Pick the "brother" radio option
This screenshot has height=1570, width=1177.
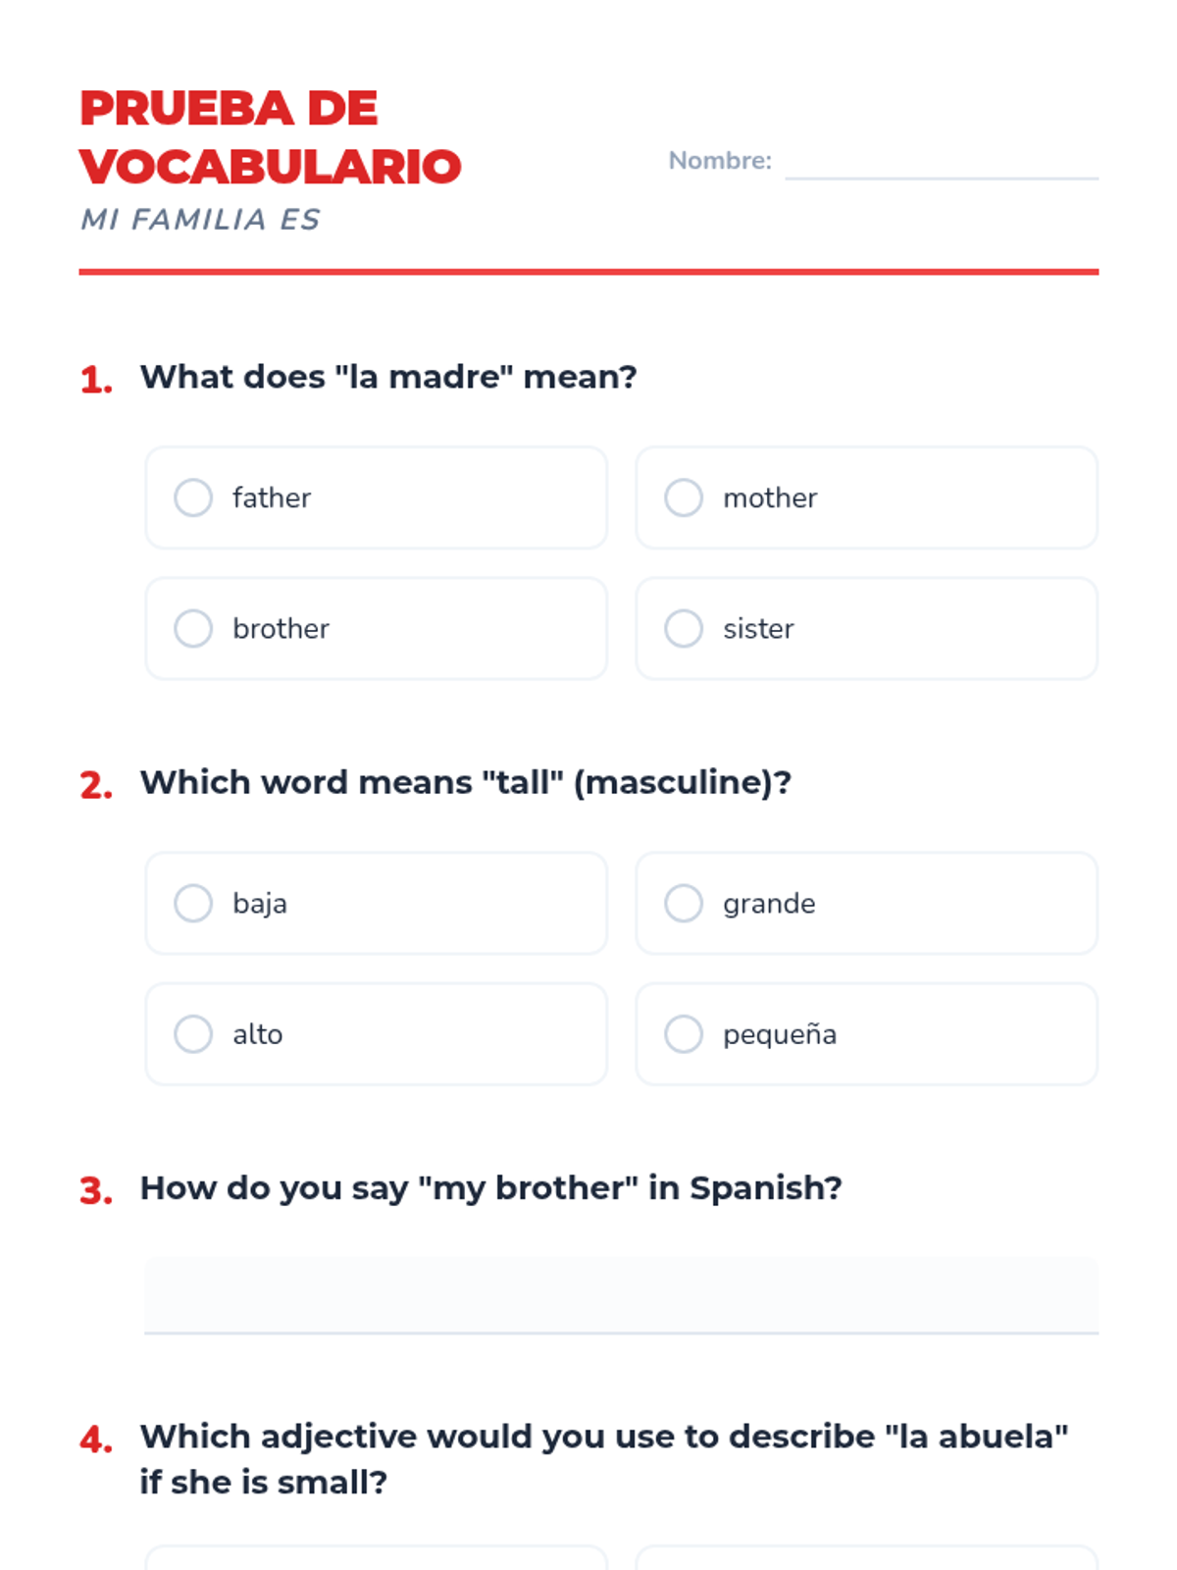pyautogui.click(x=193, y=628)
